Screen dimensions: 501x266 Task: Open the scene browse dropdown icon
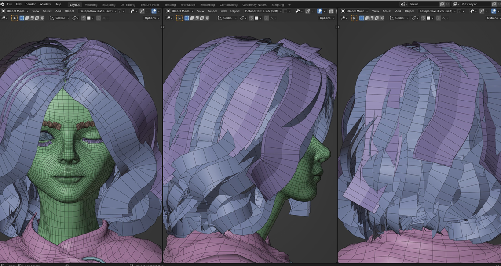click(404, 4)
